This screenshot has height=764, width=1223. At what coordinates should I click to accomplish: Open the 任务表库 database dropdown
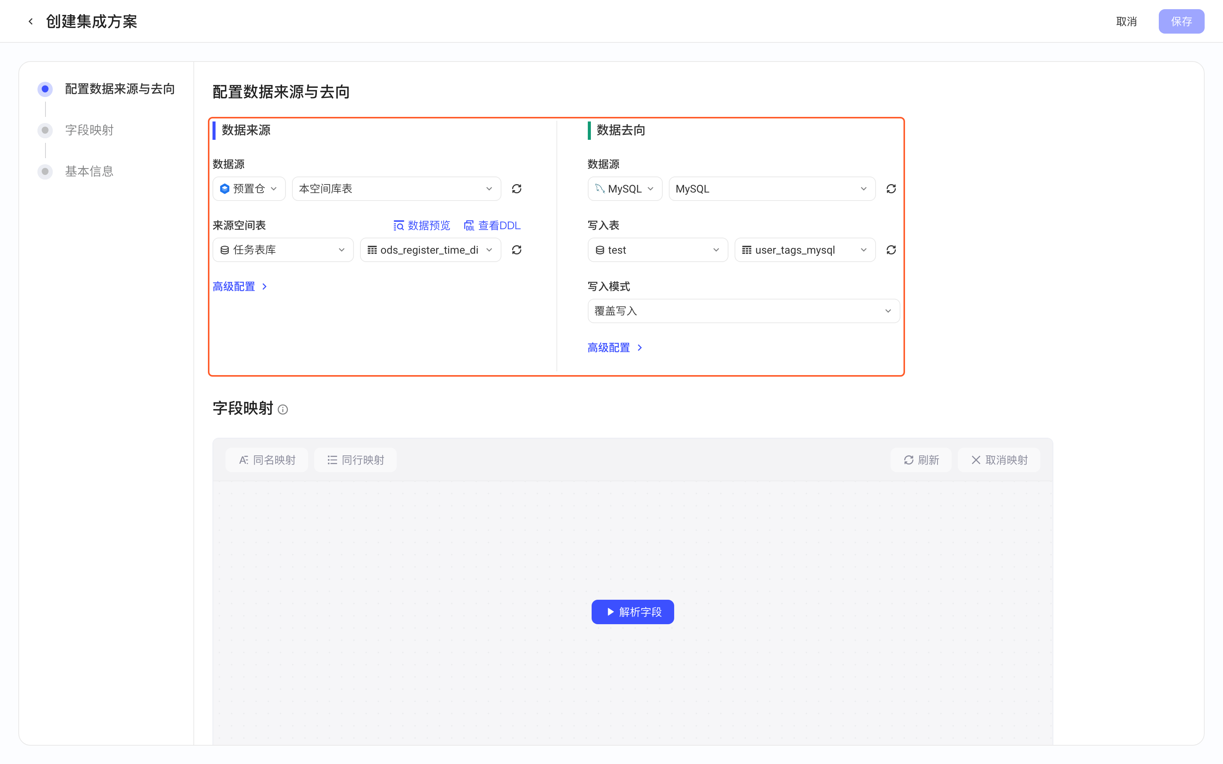click(283, 250)
